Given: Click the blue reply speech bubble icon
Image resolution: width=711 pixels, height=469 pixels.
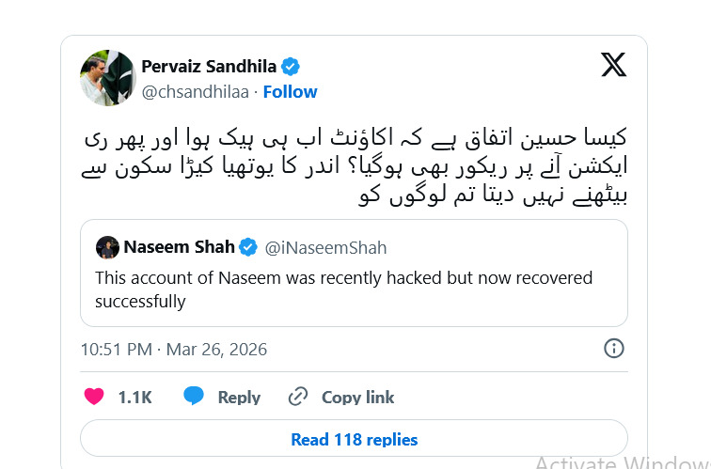Looking at the screenshot, I should pyautogui.click(x=194, y=397).
